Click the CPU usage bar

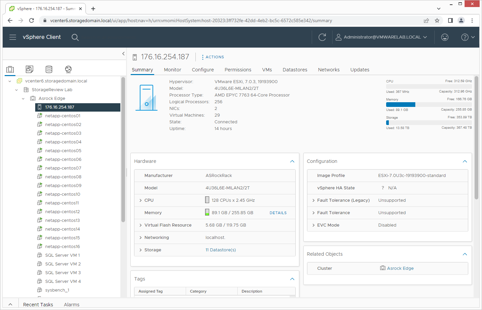coord(429,86)
